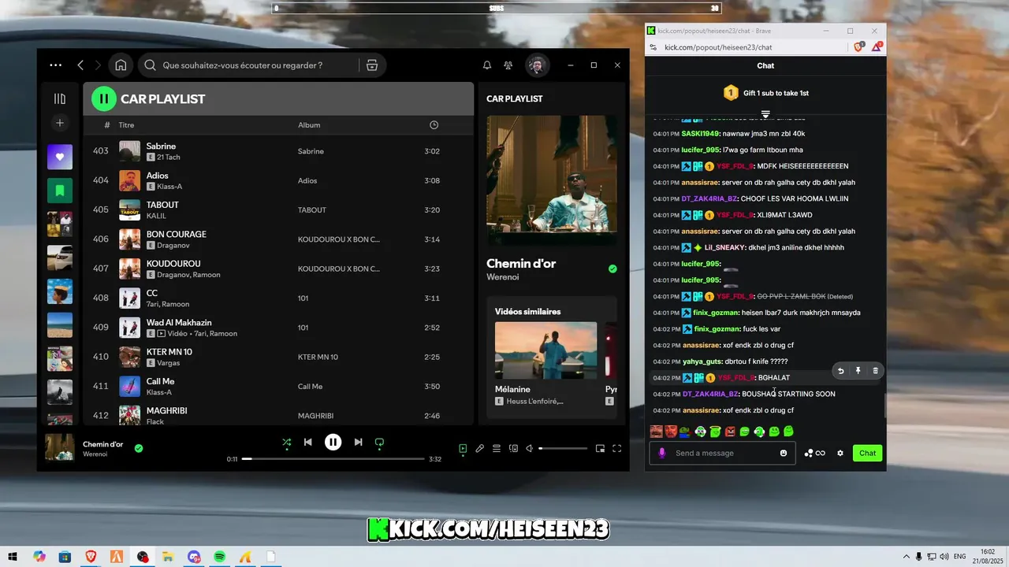Pause playback in the bottom bar
Screen dimensions: 1009x567
(333, 443)
